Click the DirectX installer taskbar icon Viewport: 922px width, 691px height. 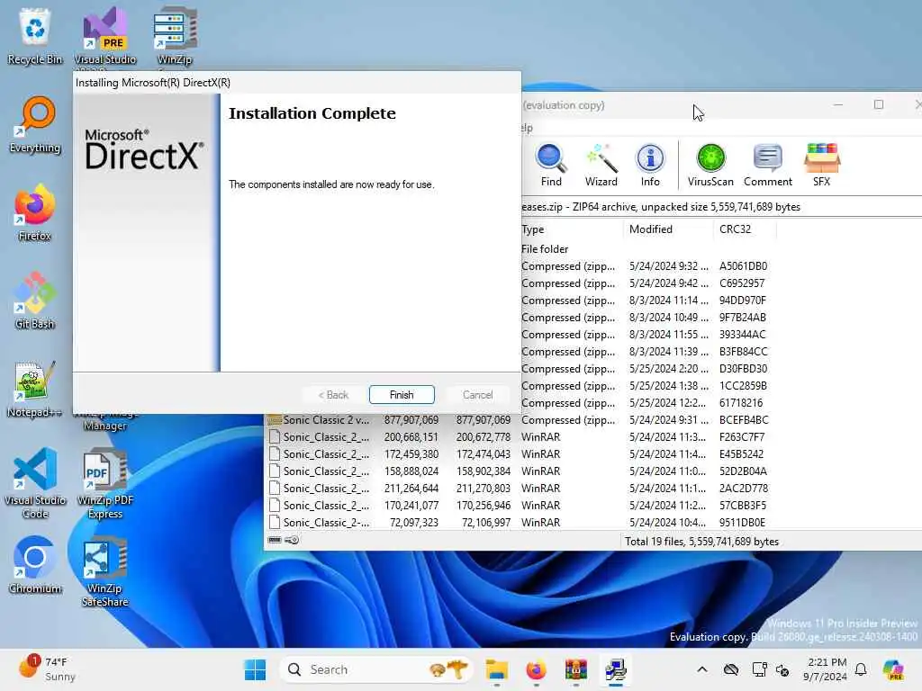pyautogui.click(x=615, y=669)
